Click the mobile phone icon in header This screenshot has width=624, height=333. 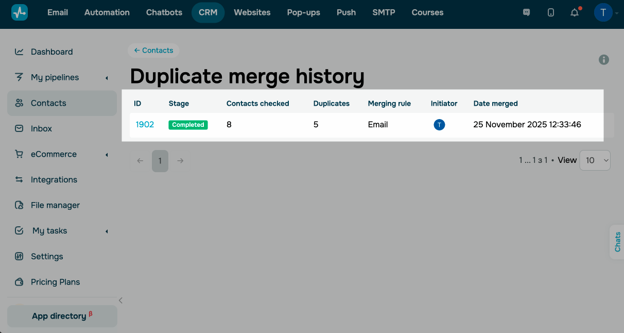pyautogui.click(x=551, y=12)
